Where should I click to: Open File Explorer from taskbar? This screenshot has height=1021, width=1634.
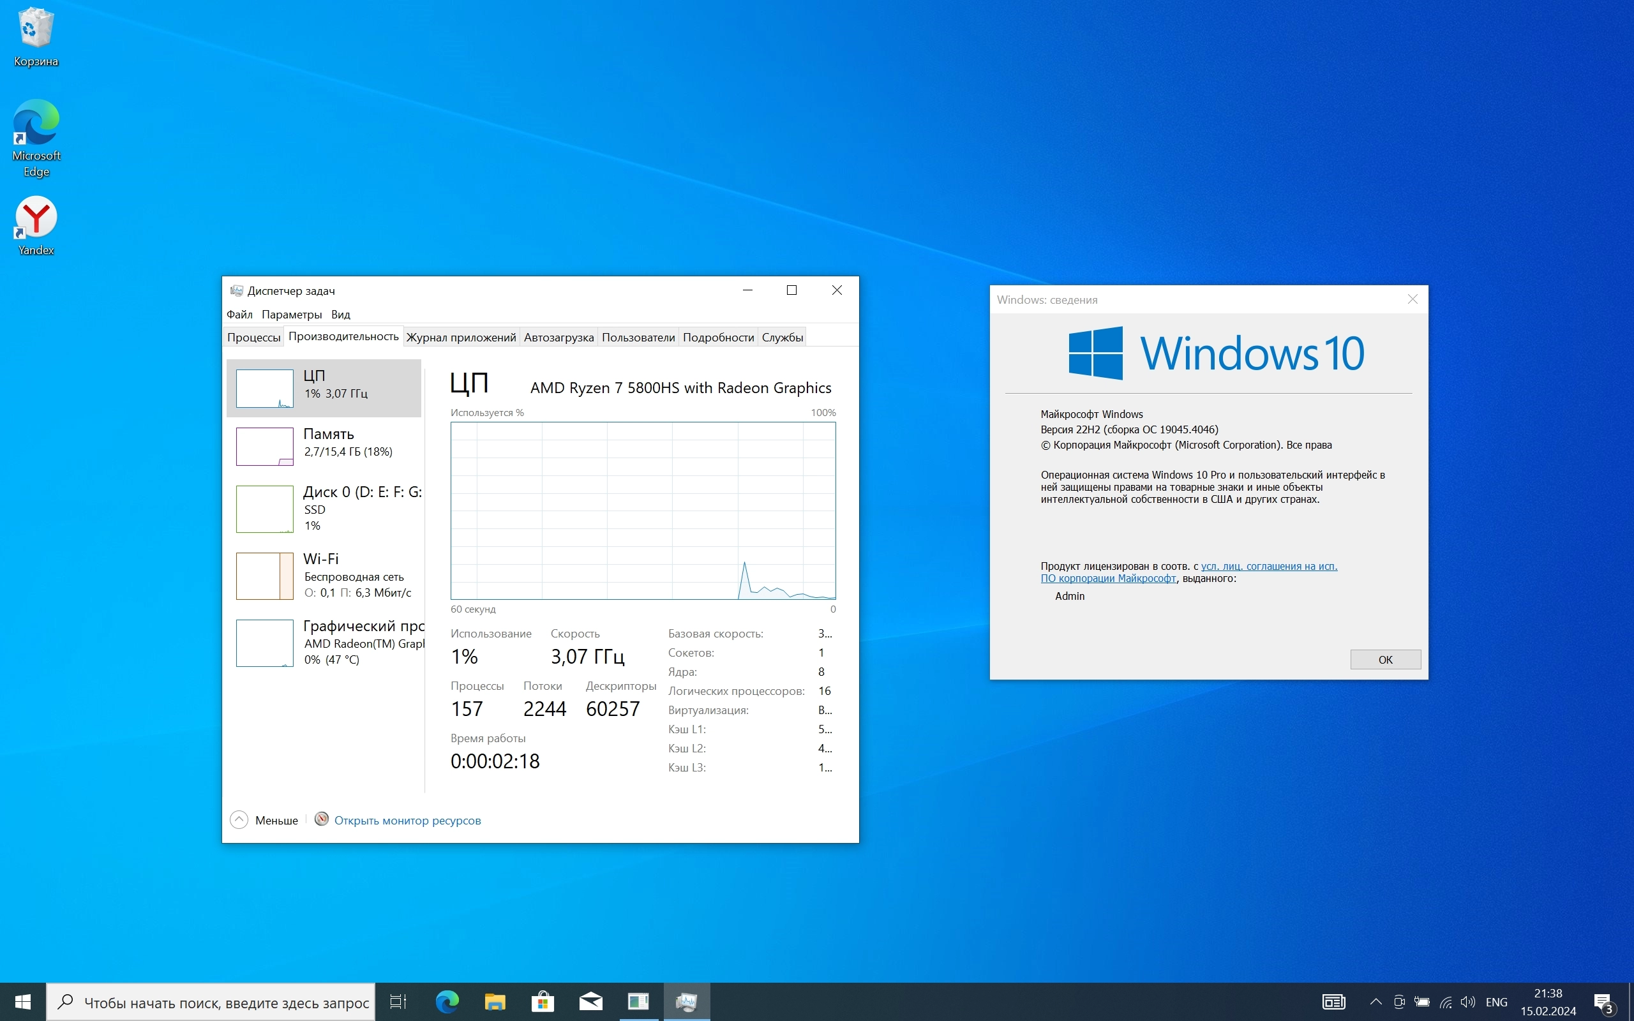coord(495,1001)
